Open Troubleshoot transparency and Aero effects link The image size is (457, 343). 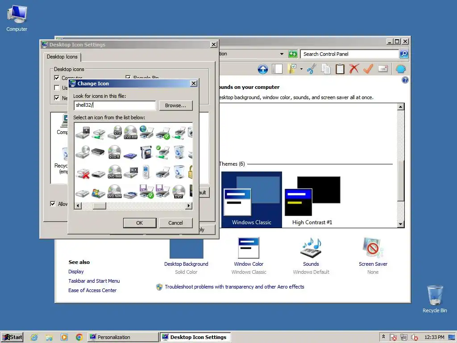click(234, 287)
